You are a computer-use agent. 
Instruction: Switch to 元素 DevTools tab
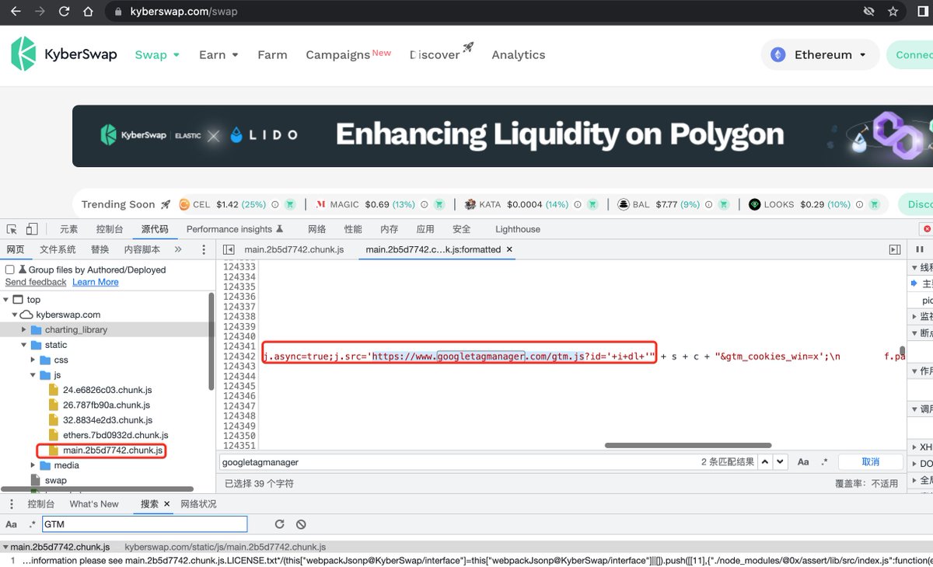tap(68, 229)
